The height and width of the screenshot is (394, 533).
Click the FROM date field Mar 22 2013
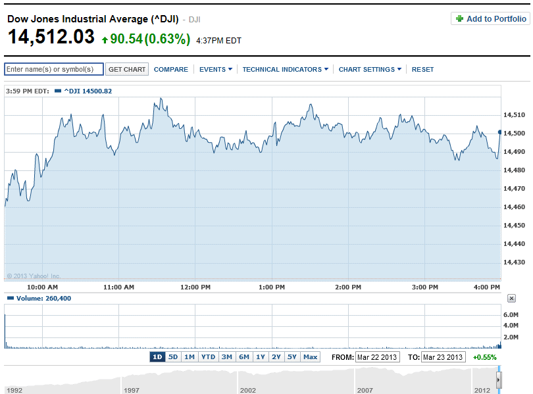point(377,357)
